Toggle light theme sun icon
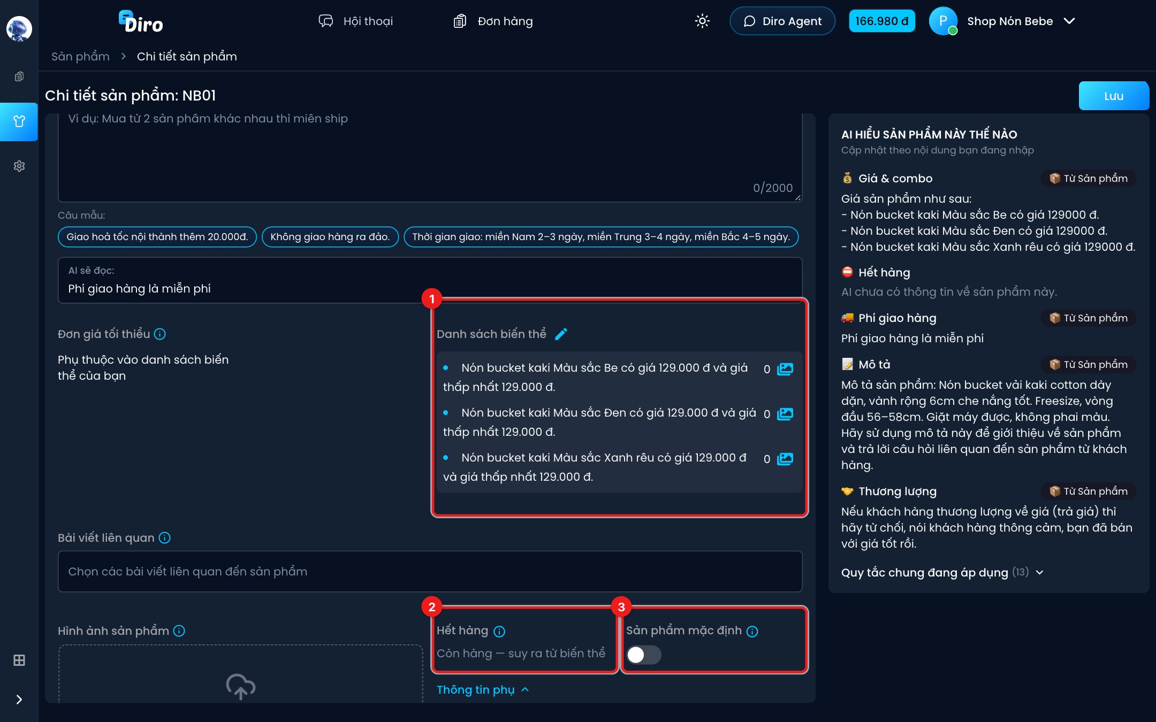This screenshot has height=722, width=1156. tap(702, 21)
